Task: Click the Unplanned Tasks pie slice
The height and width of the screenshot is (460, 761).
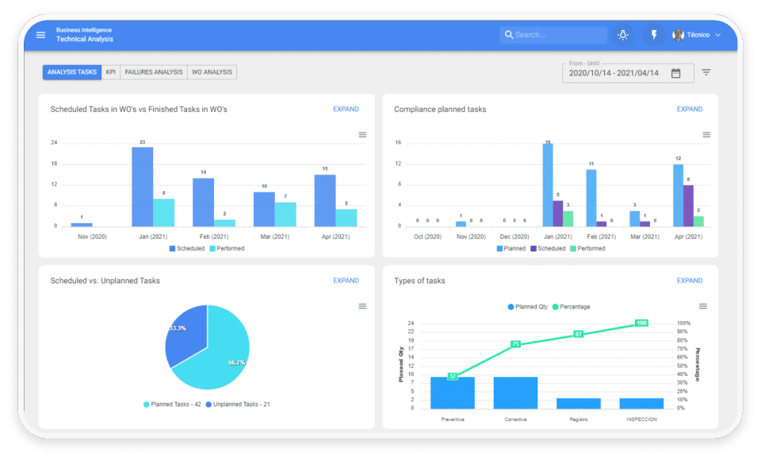Action: (x=185, y=333)
